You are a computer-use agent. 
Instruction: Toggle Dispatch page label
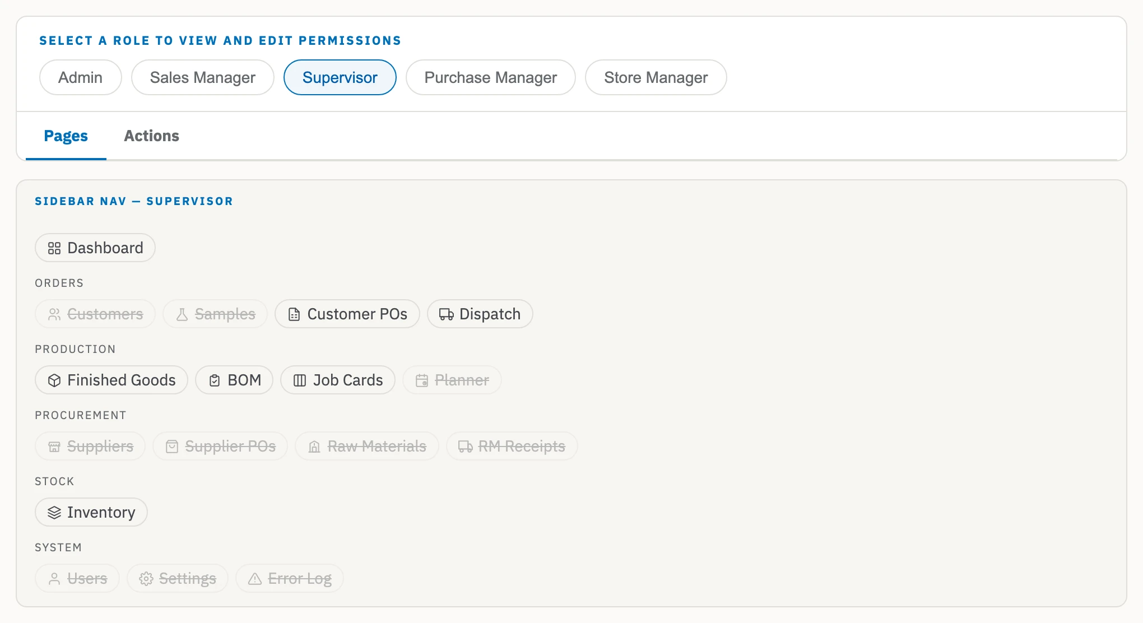[490, 314]
